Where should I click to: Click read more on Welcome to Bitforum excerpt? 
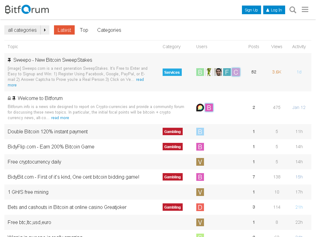pos(60,118)
